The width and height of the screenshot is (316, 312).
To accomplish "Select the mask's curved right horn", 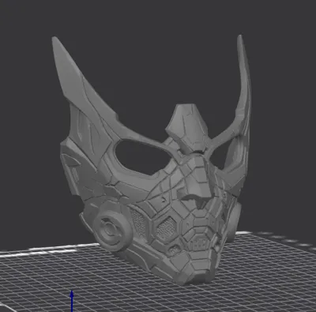I will (x=242, y=100).
